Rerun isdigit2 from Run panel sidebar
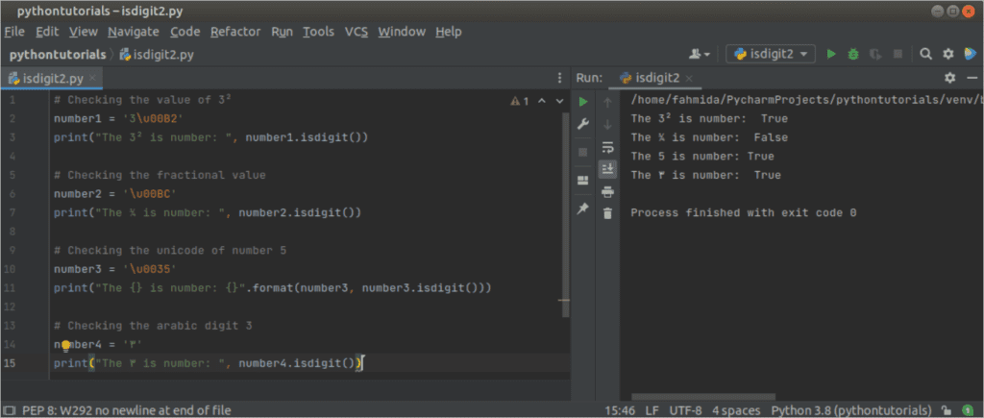984x418 pixels. [x=583, y=101]
